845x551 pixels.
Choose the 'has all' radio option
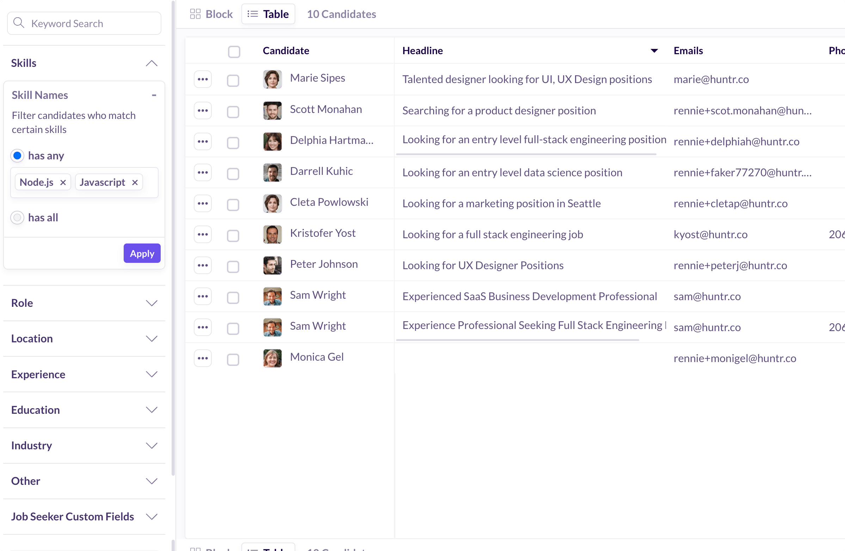pos(17,217)
